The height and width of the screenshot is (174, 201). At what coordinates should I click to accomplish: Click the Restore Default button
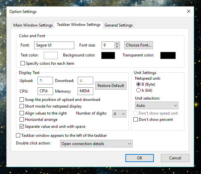coord(111,86)
